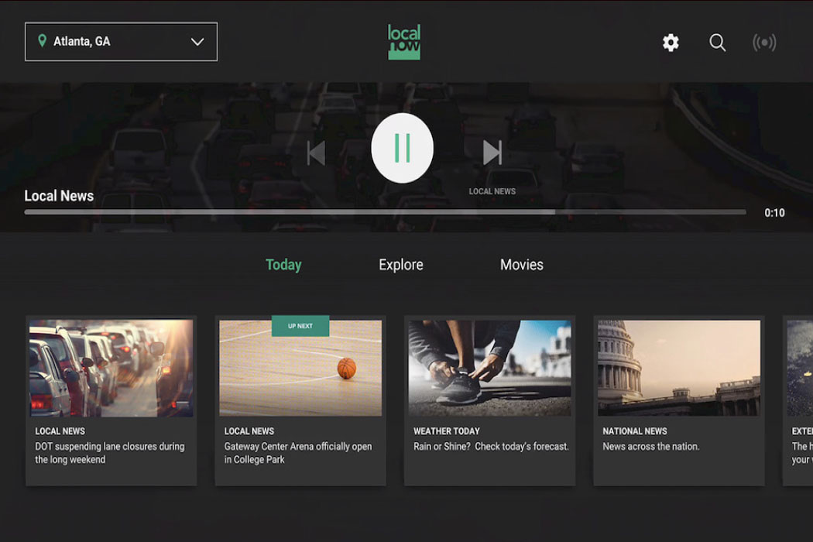This screenshot has height=542, width=813.
Task: Switch to the Today tab
Action: [283, 265]
